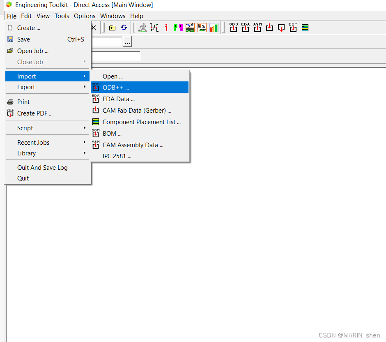386x342 pixels.
Task: Expand the Import submenu
Action: point(48,76)
